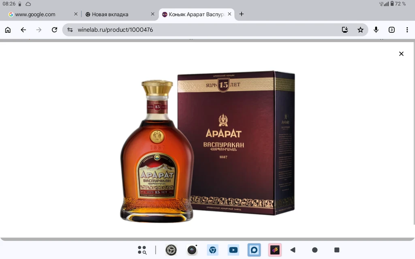Close the Коньяк Арарат tab
Screen dimensions: 415x259
click(x=229, y=14)
